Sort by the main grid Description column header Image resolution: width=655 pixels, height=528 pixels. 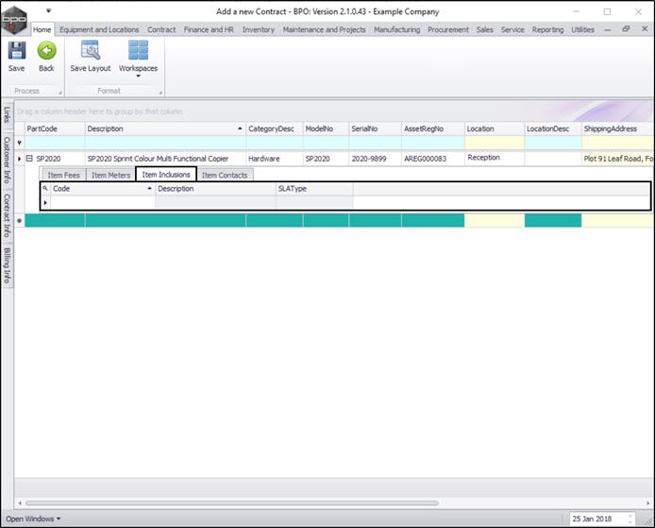(x=165, y=128)
